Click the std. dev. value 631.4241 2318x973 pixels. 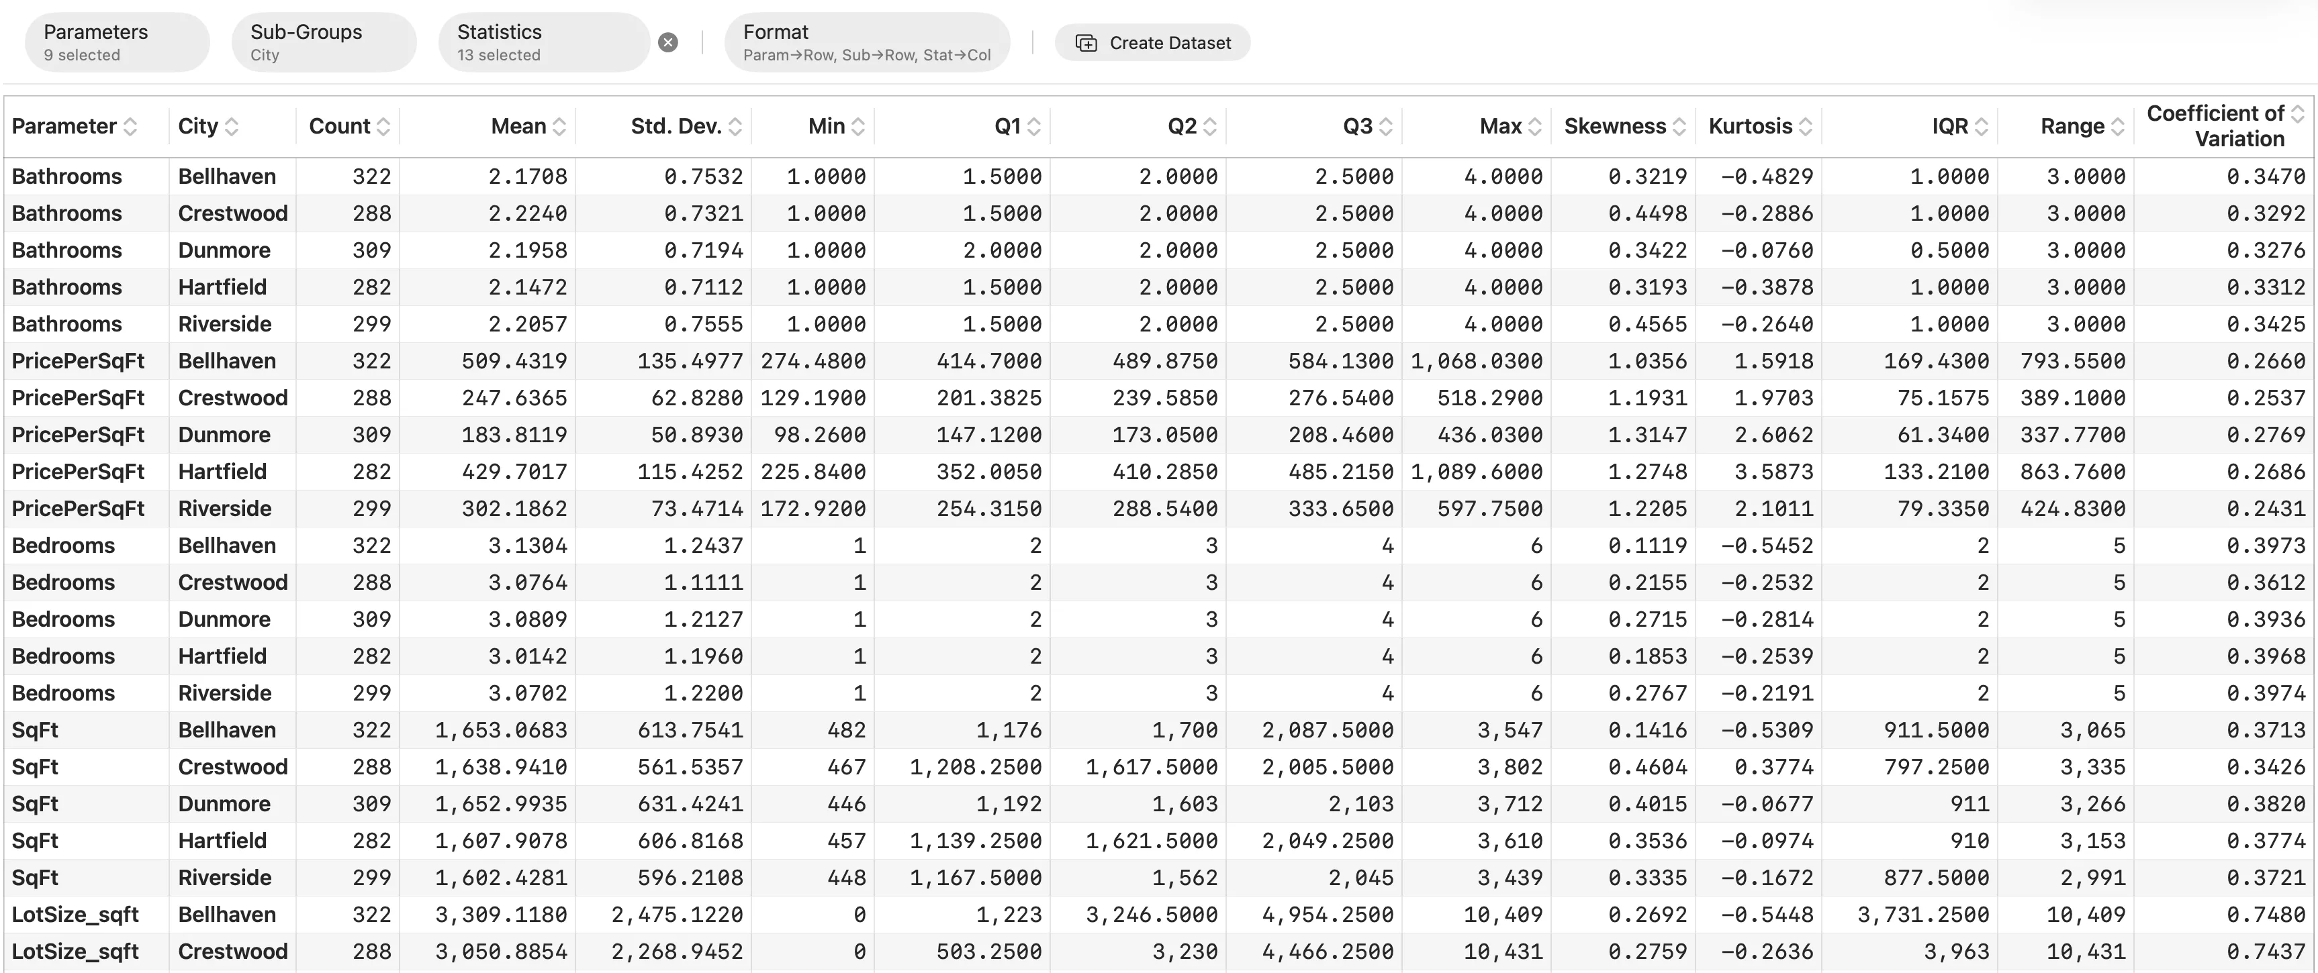(x=690, y=803)
